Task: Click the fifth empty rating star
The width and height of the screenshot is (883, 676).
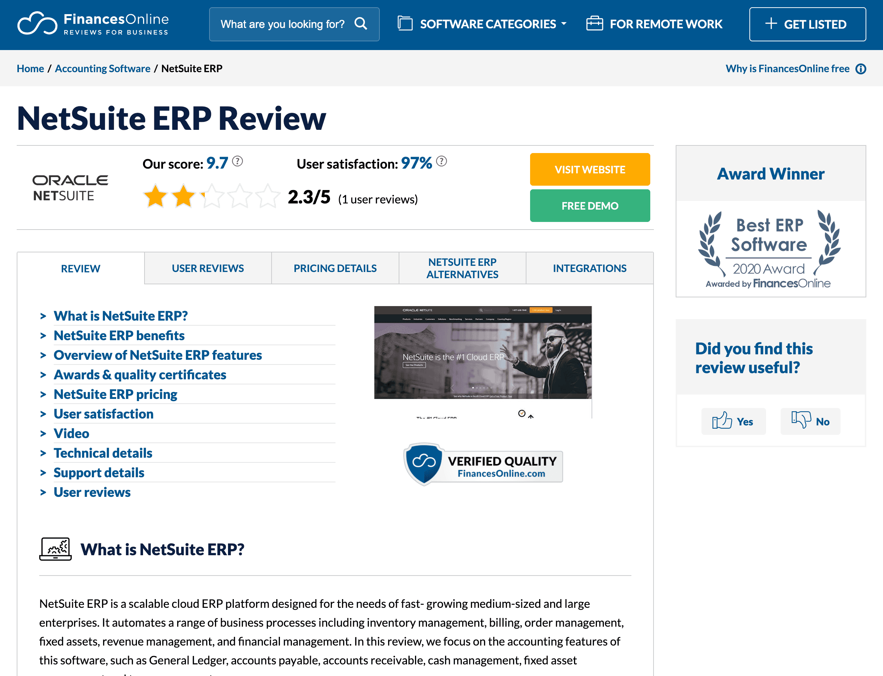Action: (268, 196)
